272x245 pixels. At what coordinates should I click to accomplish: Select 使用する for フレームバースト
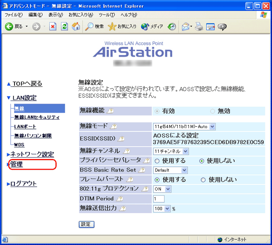click(x=157, y=180)
